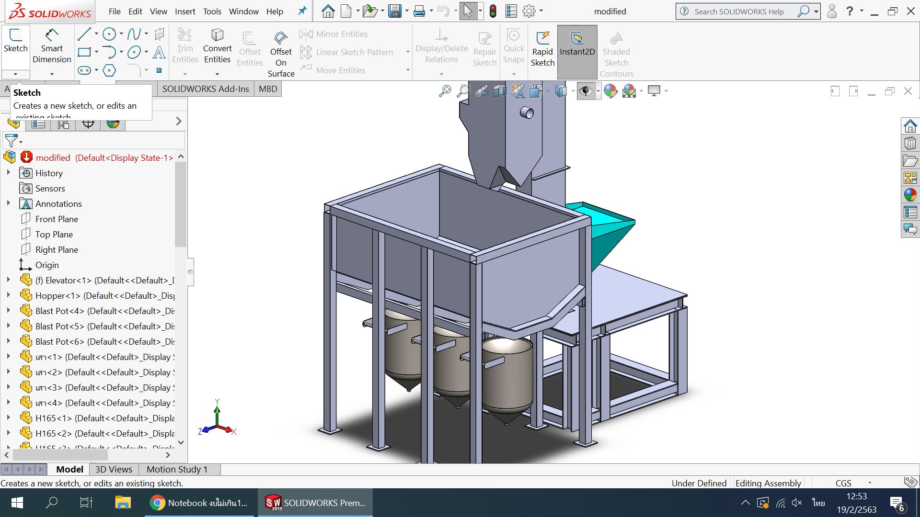
Task: Open SOLIDWORKS Resources home task pane
Action: (910, 126)
